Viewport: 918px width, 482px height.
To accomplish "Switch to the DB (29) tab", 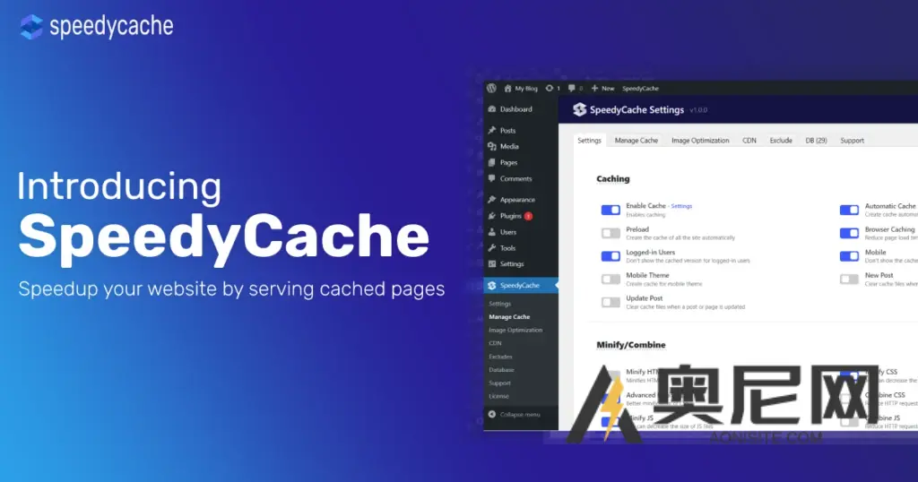I will (x=816, y=141).
